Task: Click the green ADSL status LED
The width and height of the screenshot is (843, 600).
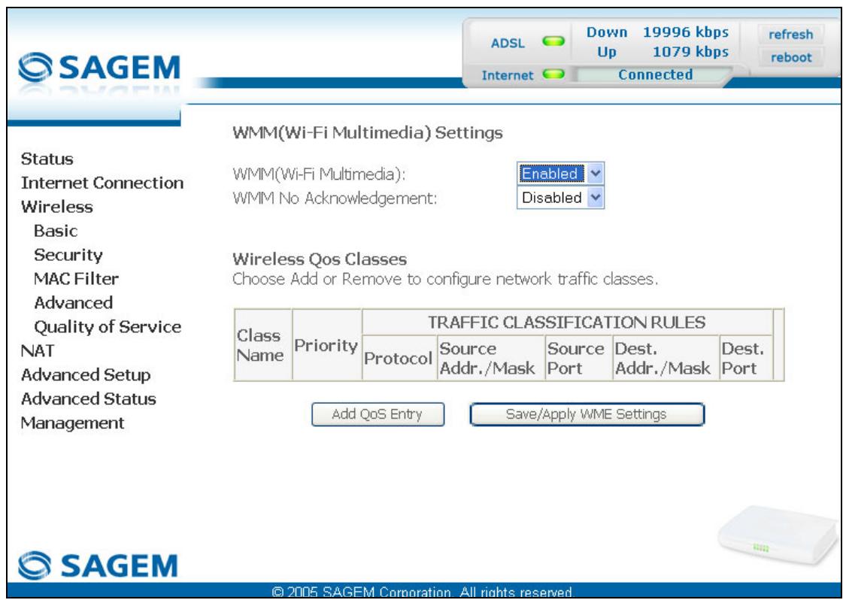Action: click(553, 41)
